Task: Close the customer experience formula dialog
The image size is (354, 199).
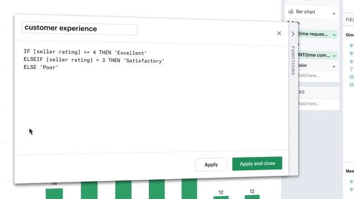Action: point(279,33)
